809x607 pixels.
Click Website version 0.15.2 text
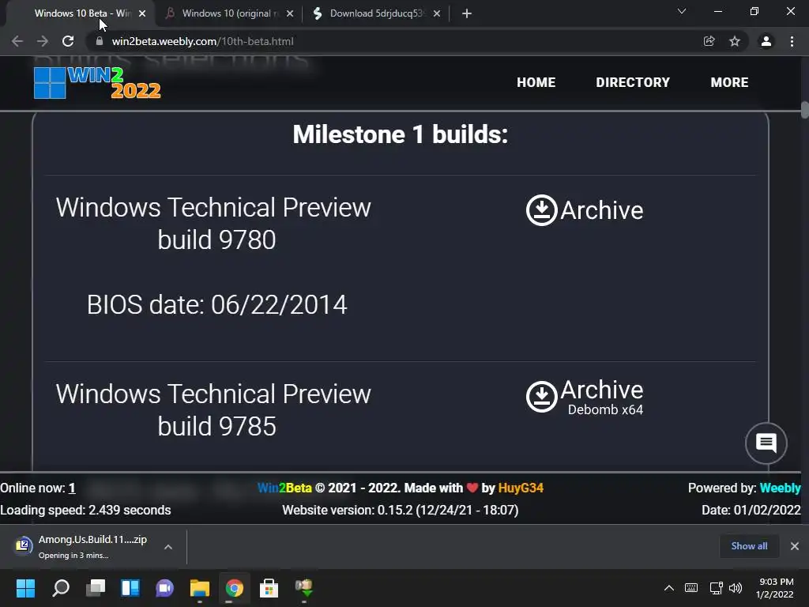tap(401, 511)
